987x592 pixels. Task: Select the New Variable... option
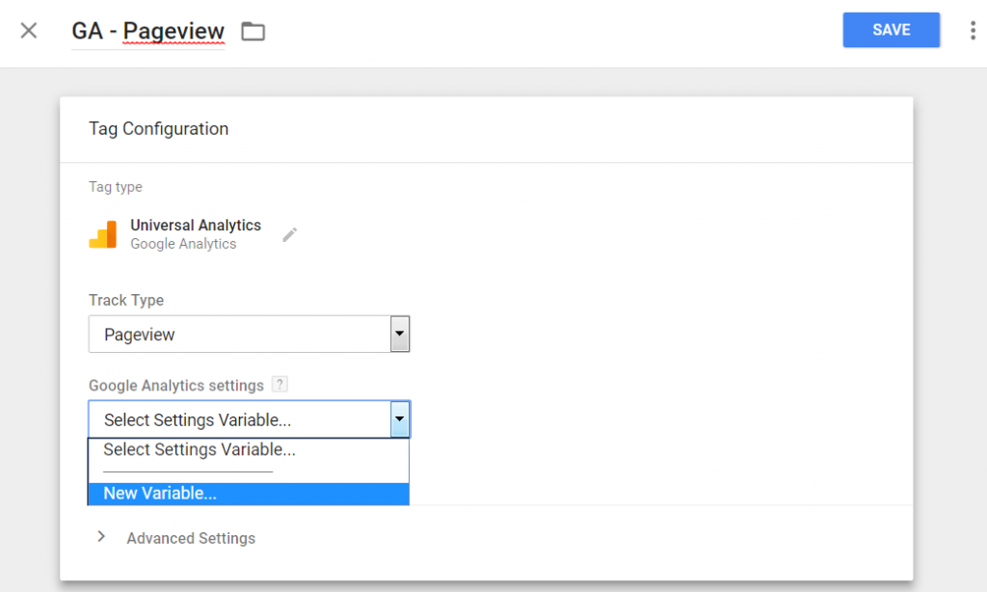coord(160,493)
